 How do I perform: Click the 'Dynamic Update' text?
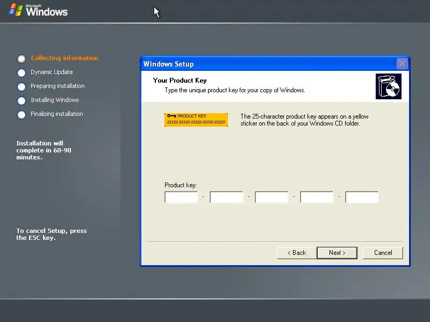pyautogui.click(x=52, y=72)
